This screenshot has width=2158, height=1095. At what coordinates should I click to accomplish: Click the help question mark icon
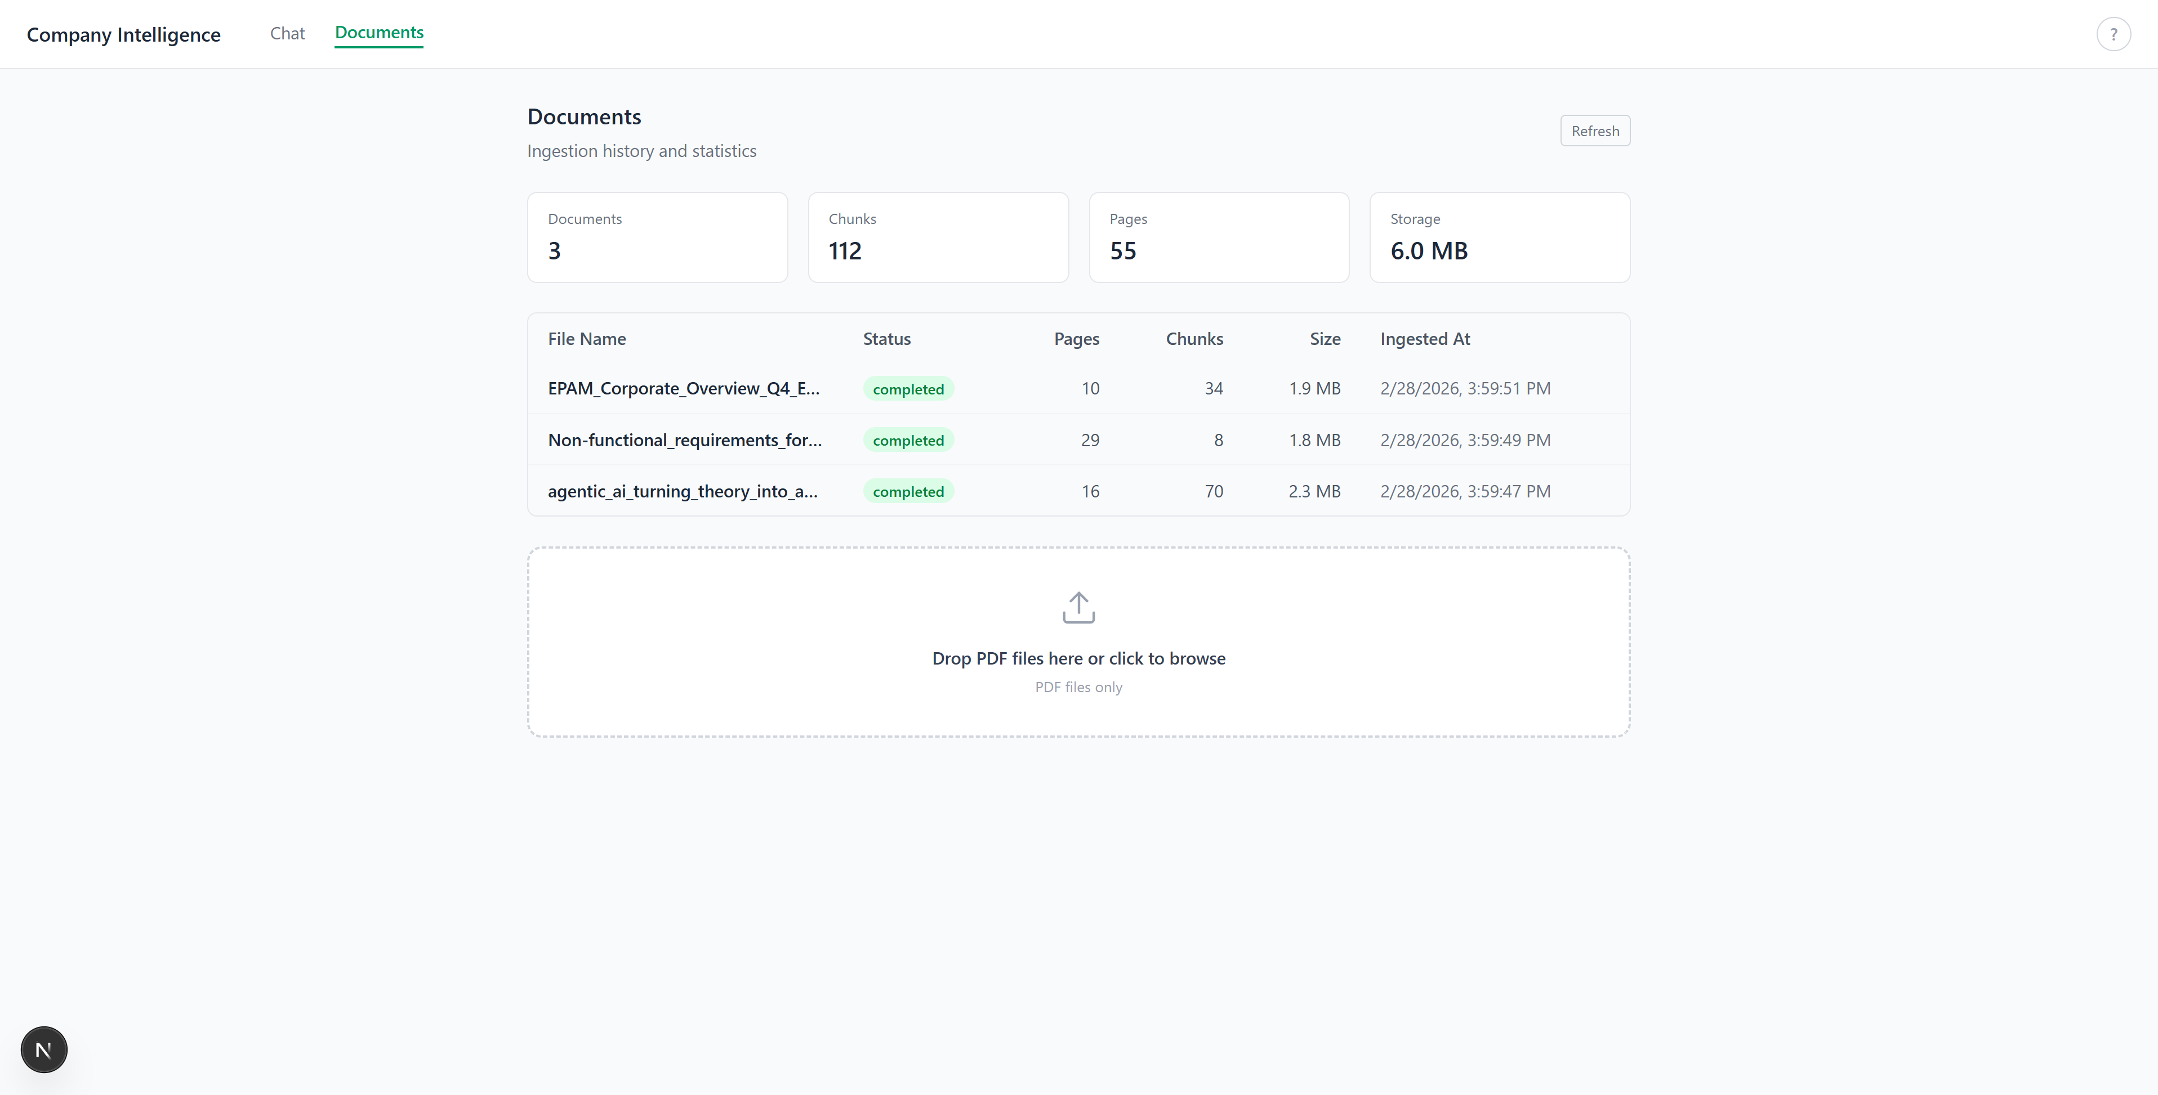[x=2113, y=34]
